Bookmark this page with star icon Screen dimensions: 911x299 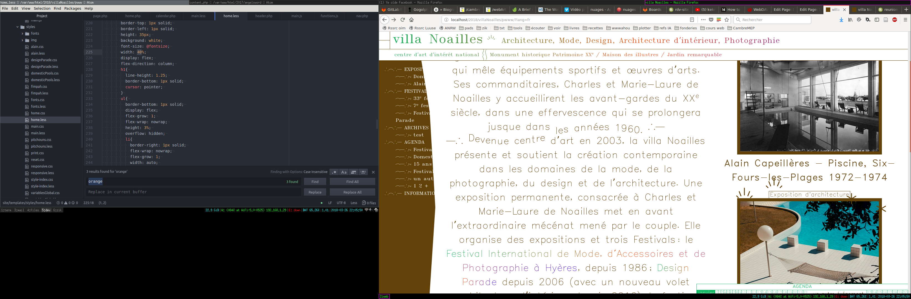[727, 20]
